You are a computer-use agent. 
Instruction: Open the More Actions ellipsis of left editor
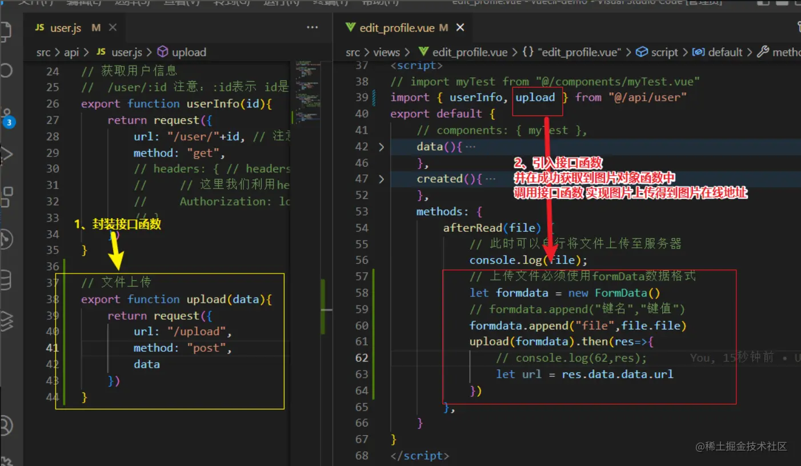click(312, 27)
